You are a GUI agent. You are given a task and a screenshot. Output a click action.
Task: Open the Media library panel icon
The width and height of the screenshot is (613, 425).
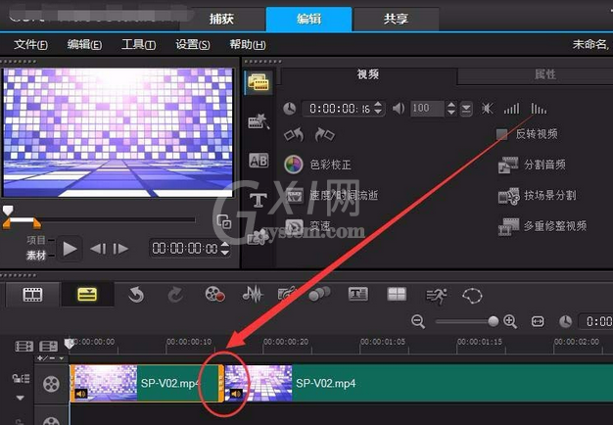[258, 83]
